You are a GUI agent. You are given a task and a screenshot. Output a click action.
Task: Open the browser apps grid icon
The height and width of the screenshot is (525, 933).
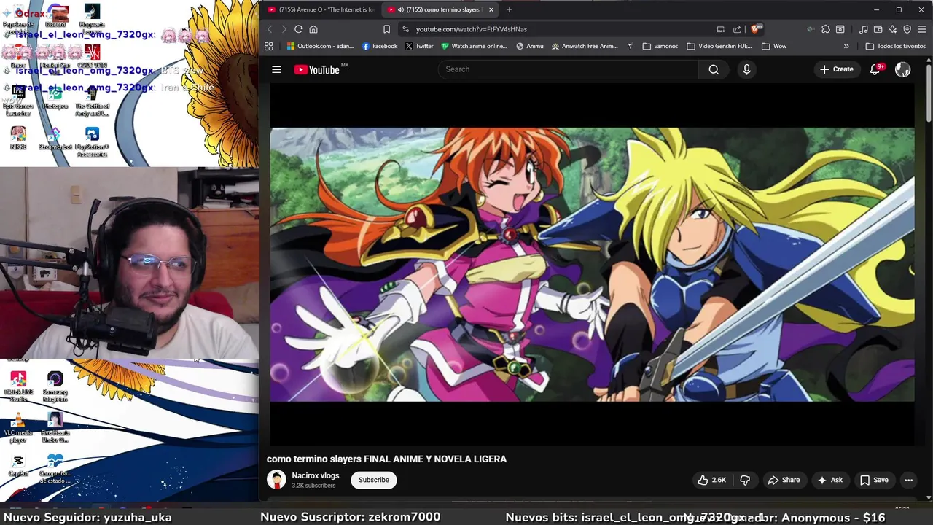click(268, 46)
